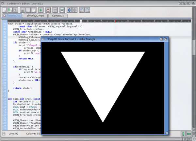Viewport: 196px width, 141px height.
Task: Click the 'compileShader' function name on line 86
Action: coord(34,24)
